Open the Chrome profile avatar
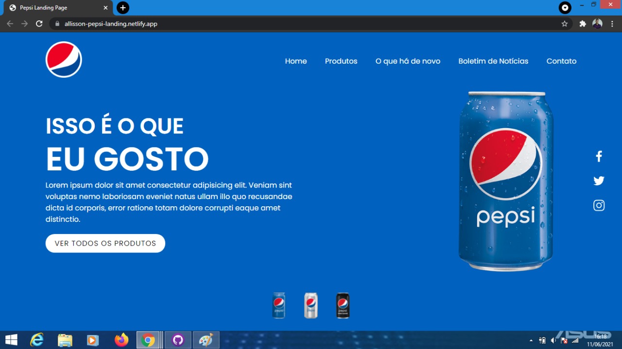622x349 pixels. [x=598, y=24]
